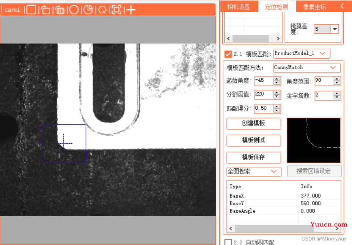Click the fit-to-window frame icon
The height and width of the screenshot is (245, 352).
[x=116, y=9]
